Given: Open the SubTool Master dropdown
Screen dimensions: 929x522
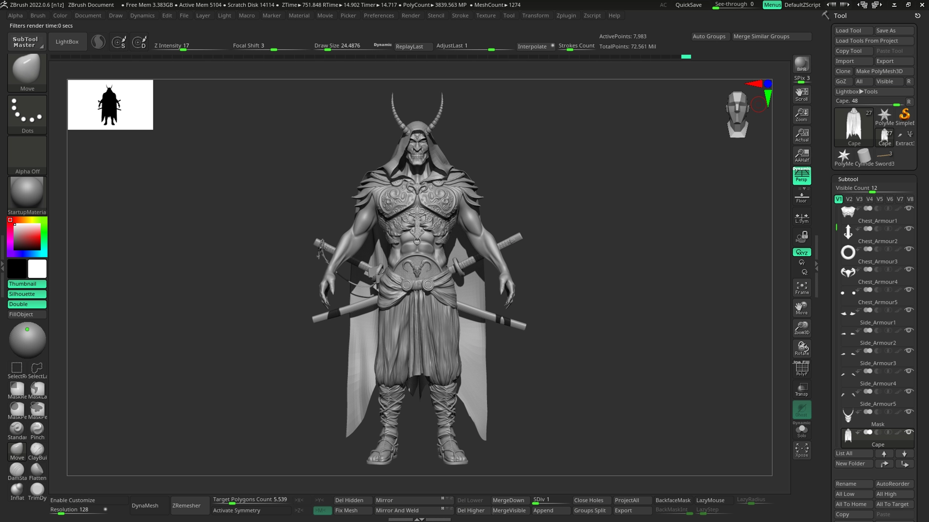Looking at the screenshot, I should pos(27,42).
